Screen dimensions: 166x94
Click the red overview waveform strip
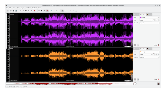69,84
